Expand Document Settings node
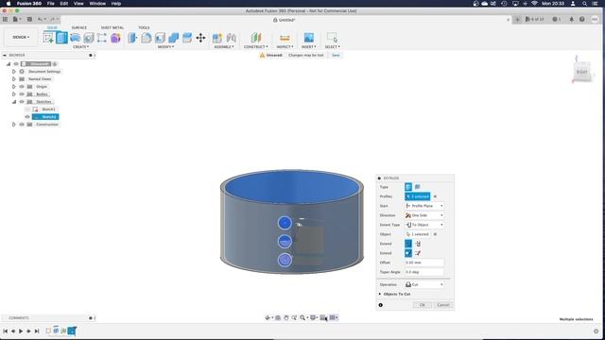Screen dimensions: 605x340 coord(14,72)
